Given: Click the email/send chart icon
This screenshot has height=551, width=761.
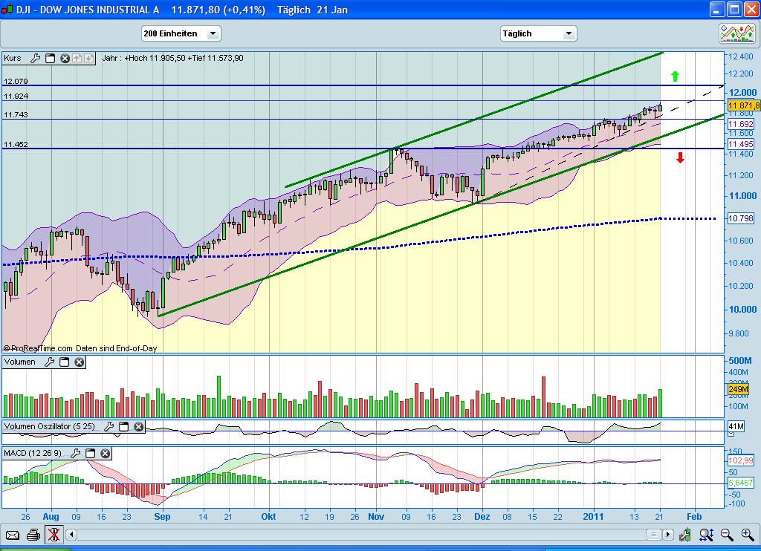Looking at the screenshot, I should pos(13,534).
